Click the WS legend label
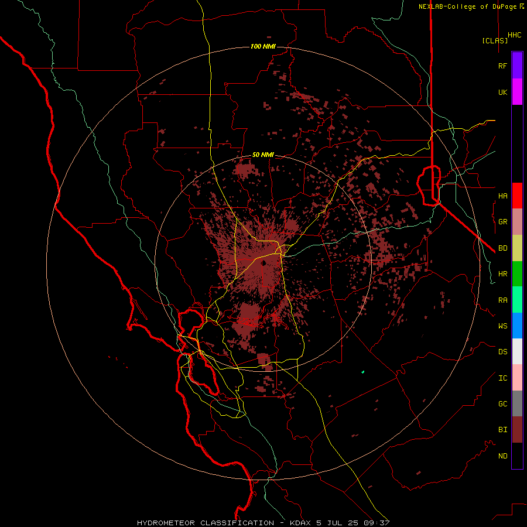This screenshot has width=527, height=527. [502, 326]
